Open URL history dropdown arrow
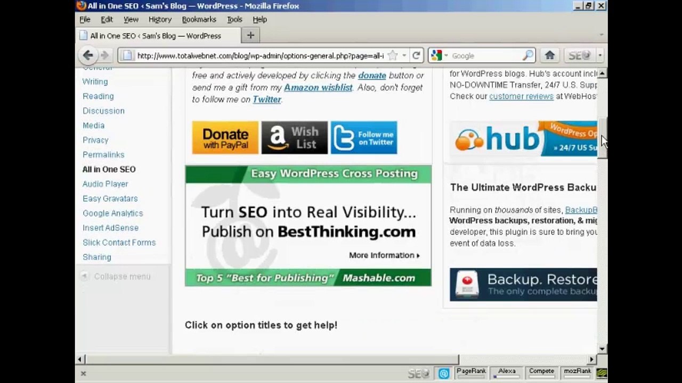The width and height of the screenshot is (682, 383). (x=404, y=55)
